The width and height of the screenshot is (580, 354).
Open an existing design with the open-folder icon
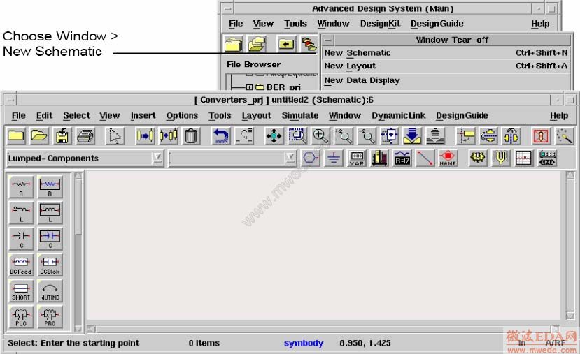coord(39,136)
